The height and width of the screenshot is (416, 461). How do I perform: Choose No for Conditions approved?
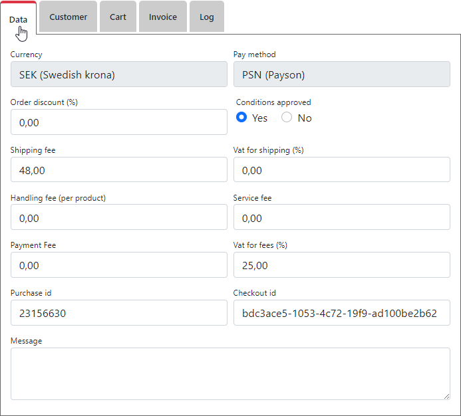pos(287,118)
